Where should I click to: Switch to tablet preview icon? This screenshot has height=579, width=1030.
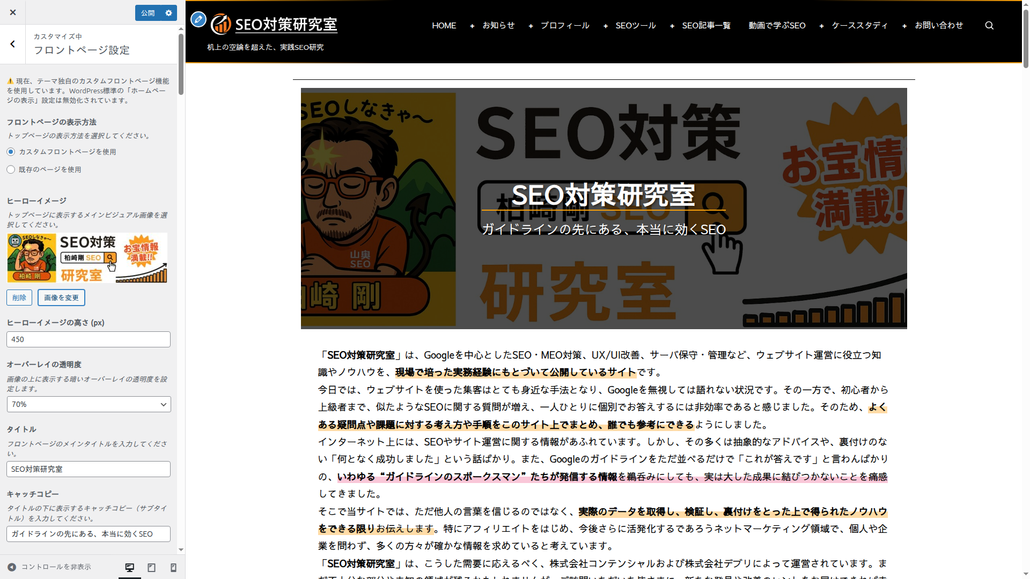(152, 567)
